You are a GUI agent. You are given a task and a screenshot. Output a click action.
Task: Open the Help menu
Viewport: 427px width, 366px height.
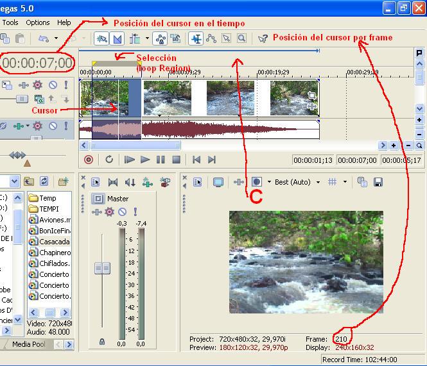(x=64, y=22)
